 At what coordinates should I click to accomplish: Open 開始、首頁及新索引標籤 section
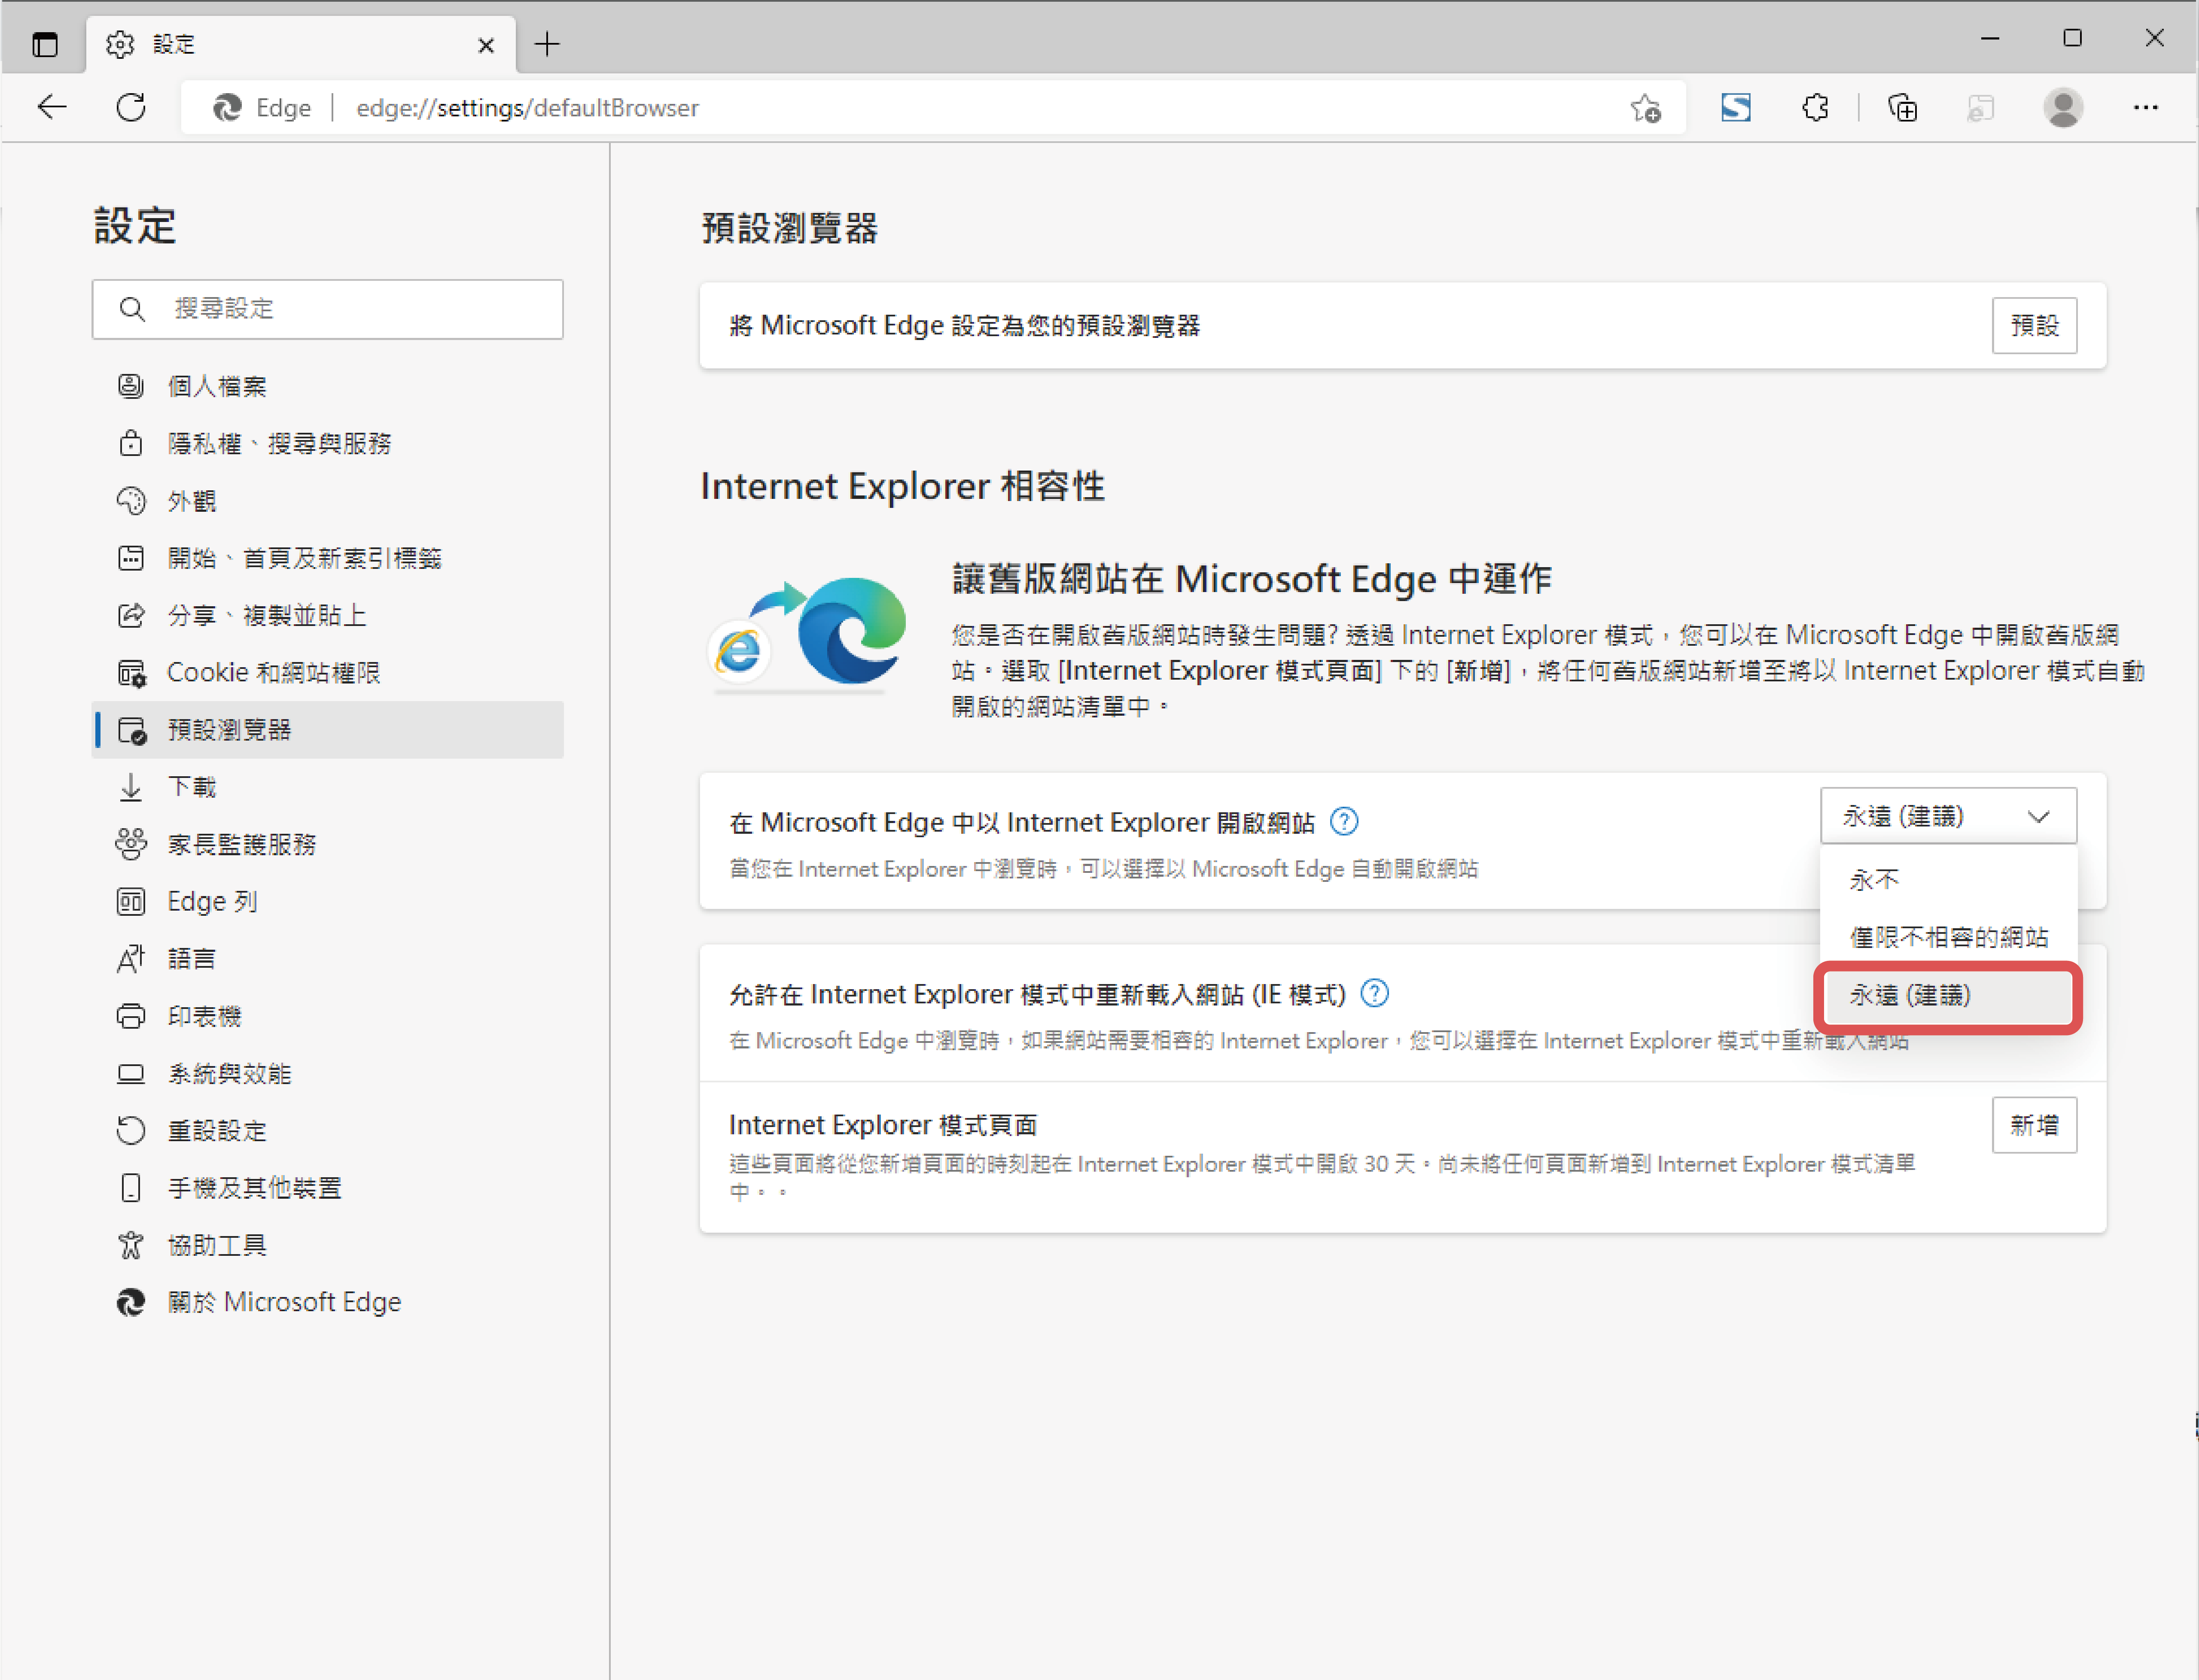[328, 558]
